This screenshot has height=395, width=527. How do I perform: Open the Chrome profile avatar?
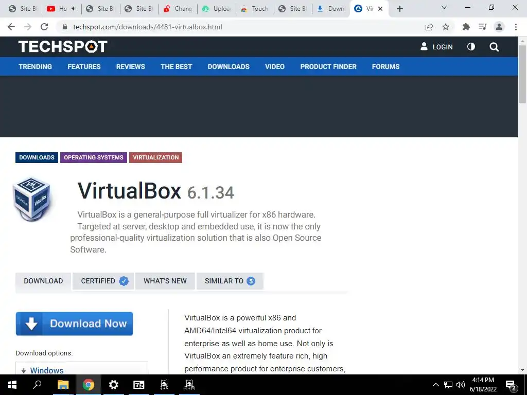499,27
